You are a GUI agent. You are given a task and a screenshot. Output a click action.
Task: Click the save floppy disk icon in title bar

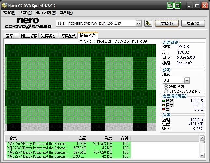click(x=177, y=6)
